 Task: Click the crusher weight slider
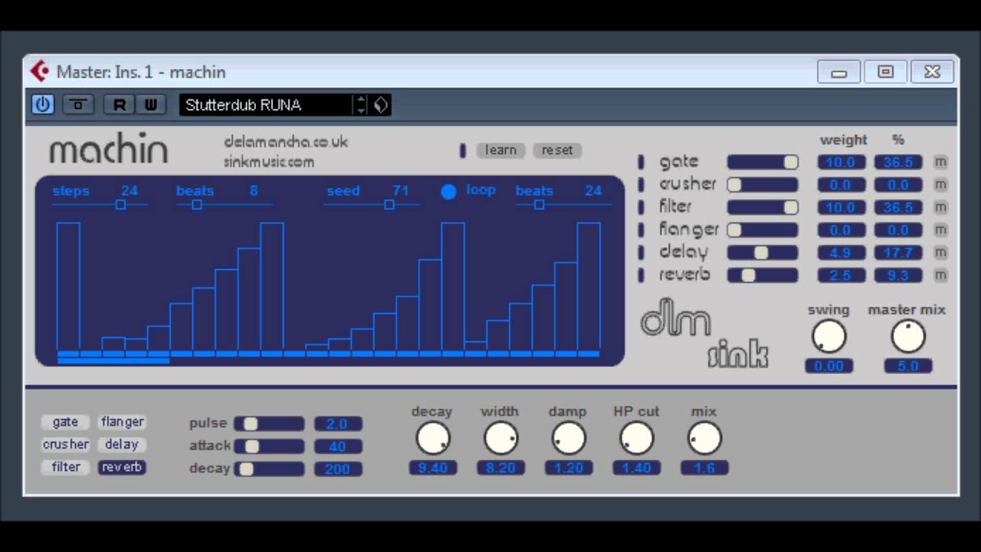coord(763,185)
